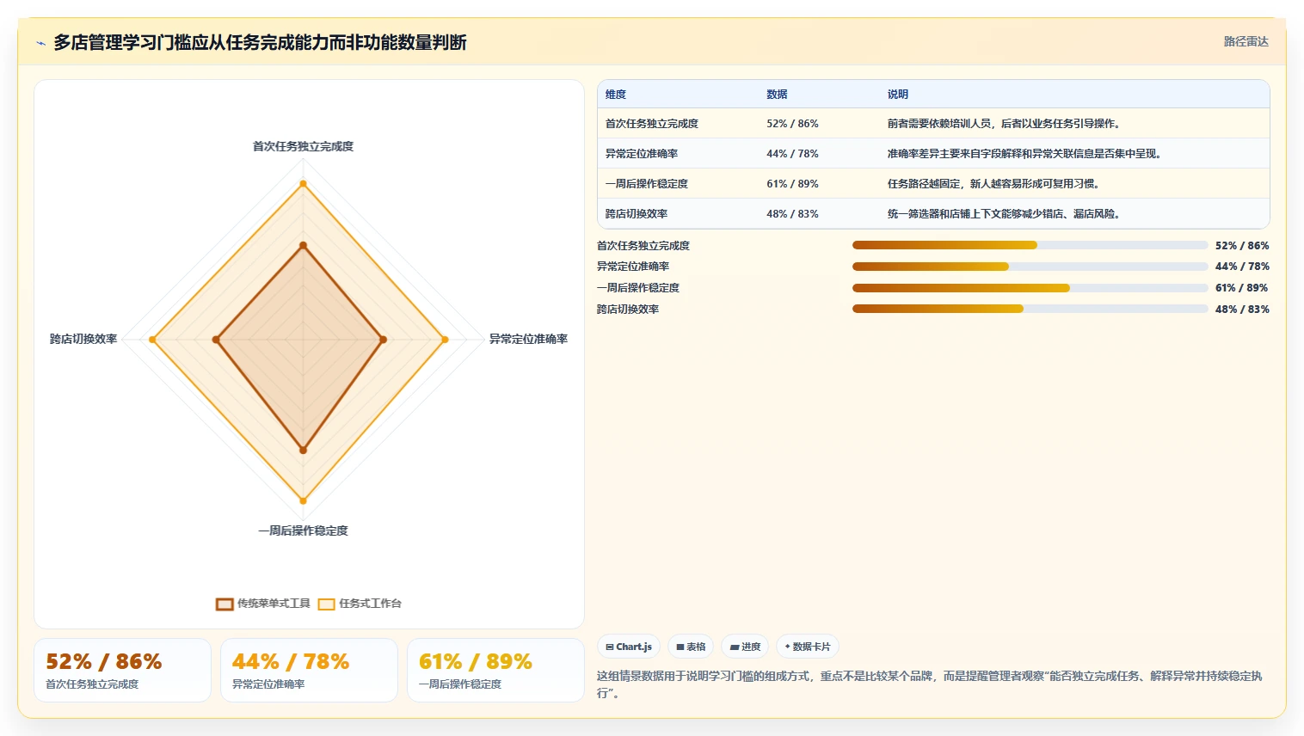Click progress list label 首次任务独立完成度
The image size is (1304, 736).
point(643,246)
